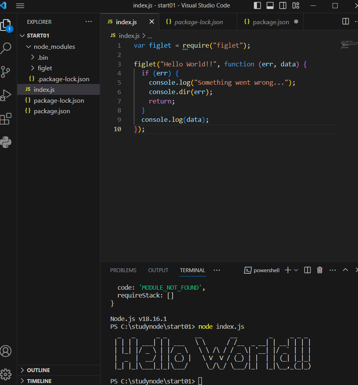This screenshot has height=385, width=358.
Task: Expand the TIMELINE section
Action: point(59,381)
